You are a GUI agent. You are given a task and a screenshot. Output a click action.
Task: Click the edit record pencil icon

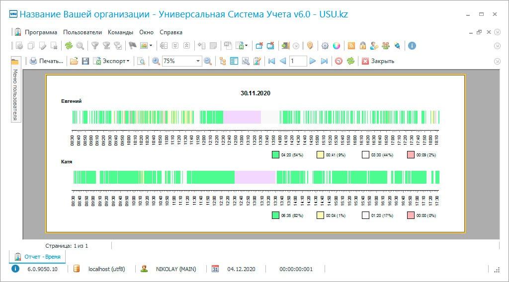point(43,46)
